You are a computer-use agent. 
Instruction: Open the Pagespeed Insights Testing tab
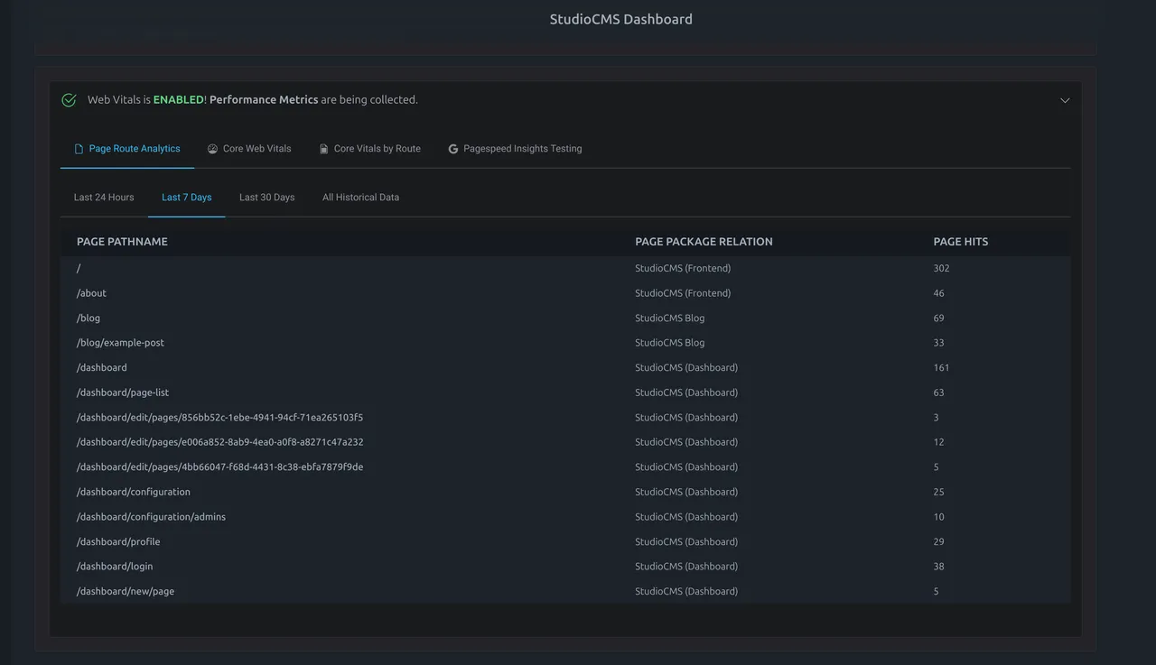(516, 149)
